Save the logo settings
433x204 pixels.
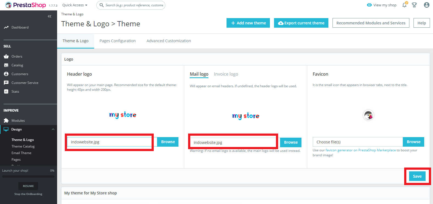tap(417, 176)
